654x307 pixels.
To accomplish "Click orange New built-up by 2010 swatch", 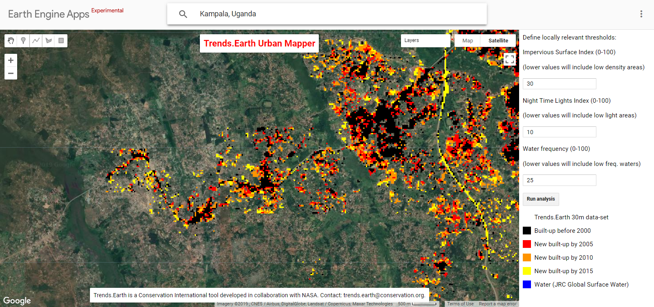I will pos(527,258).
